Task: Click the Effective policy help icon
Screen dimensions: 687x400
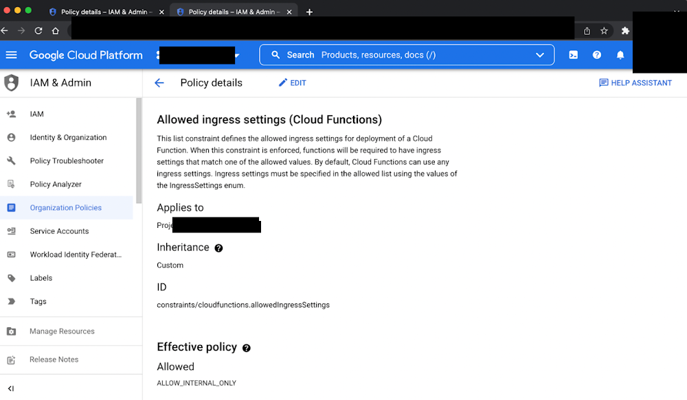Action: click(x=247, y=349)
